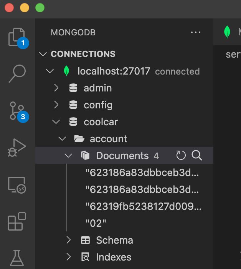This screenshot has width=241, height=269.
Task: Collapse the account collection
Action: pos(62,139)
